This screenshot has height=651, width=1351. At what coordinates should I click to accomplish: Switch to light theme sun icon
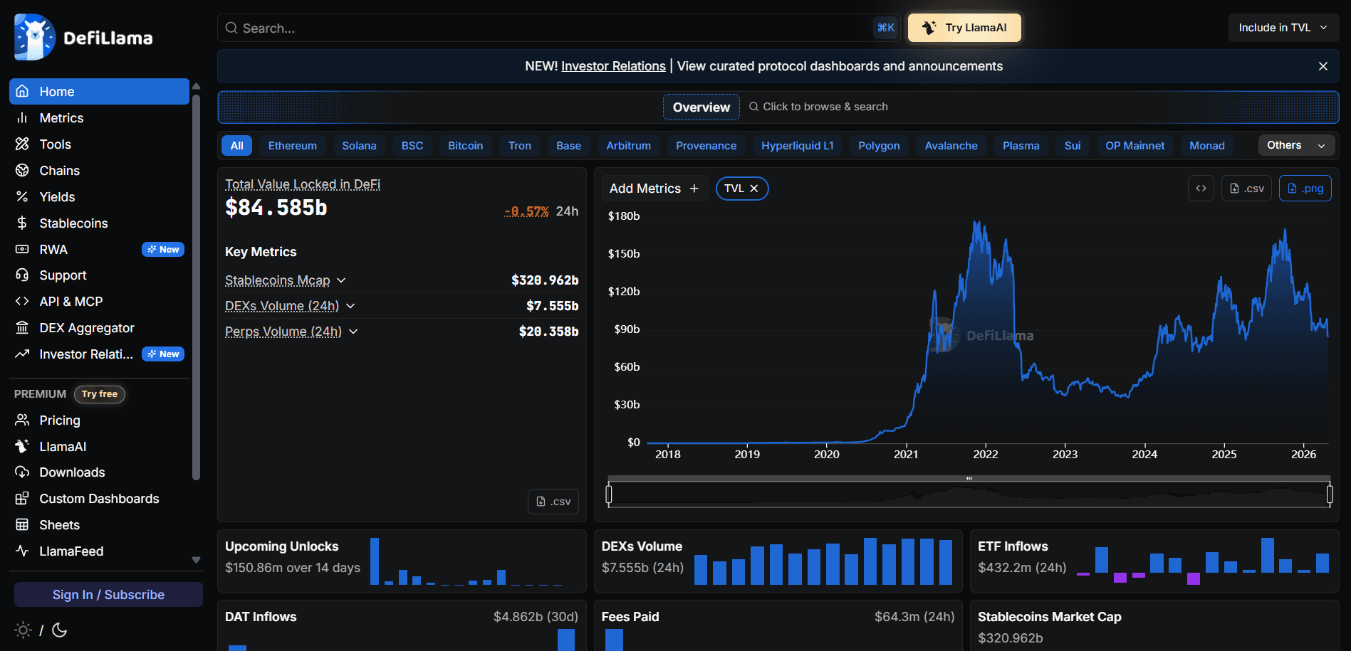23,630
